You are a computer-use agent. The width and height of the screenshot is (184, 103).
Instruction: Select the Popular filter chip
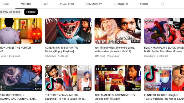[31, 12]
